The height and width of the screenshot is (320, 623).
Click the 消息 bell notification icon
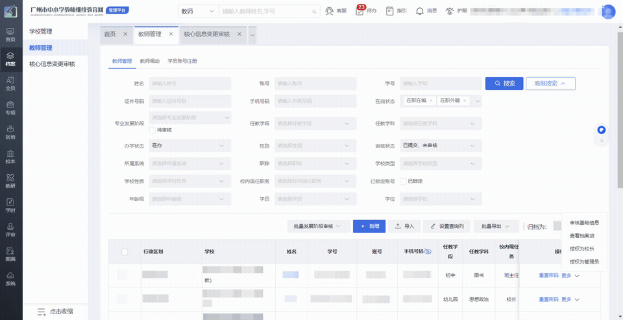(420, 11)
